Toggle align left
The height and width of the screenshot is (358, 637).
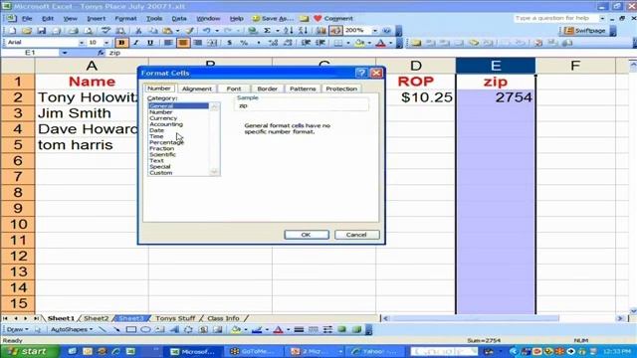click(168, 43)
